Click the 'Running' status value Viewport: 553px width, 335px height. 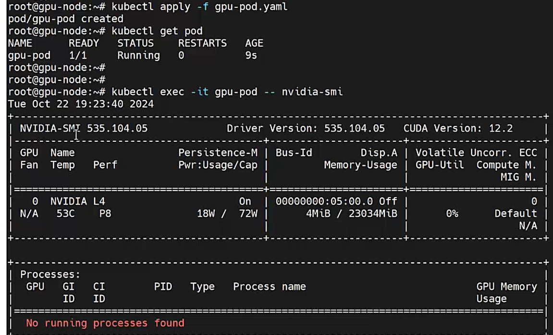click(x=138, y=55)
